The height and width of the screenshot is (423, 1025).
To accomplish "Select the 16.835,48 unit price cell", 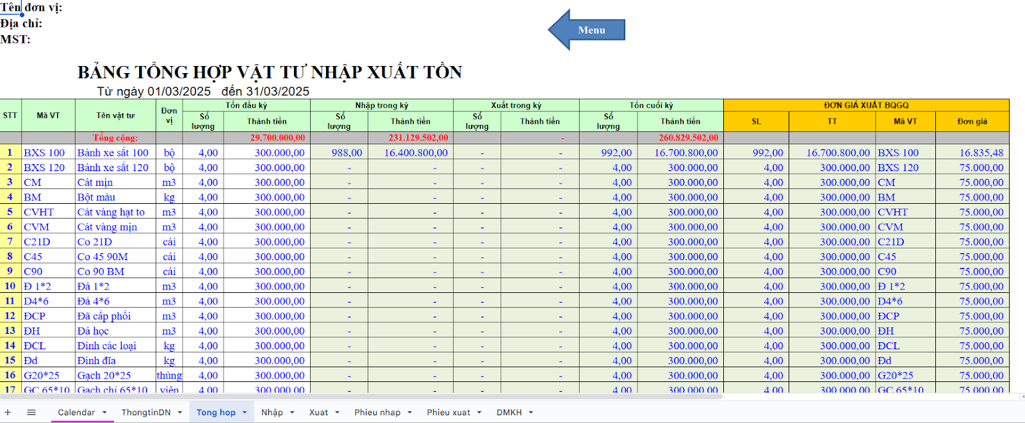I will tap(972, 153).
